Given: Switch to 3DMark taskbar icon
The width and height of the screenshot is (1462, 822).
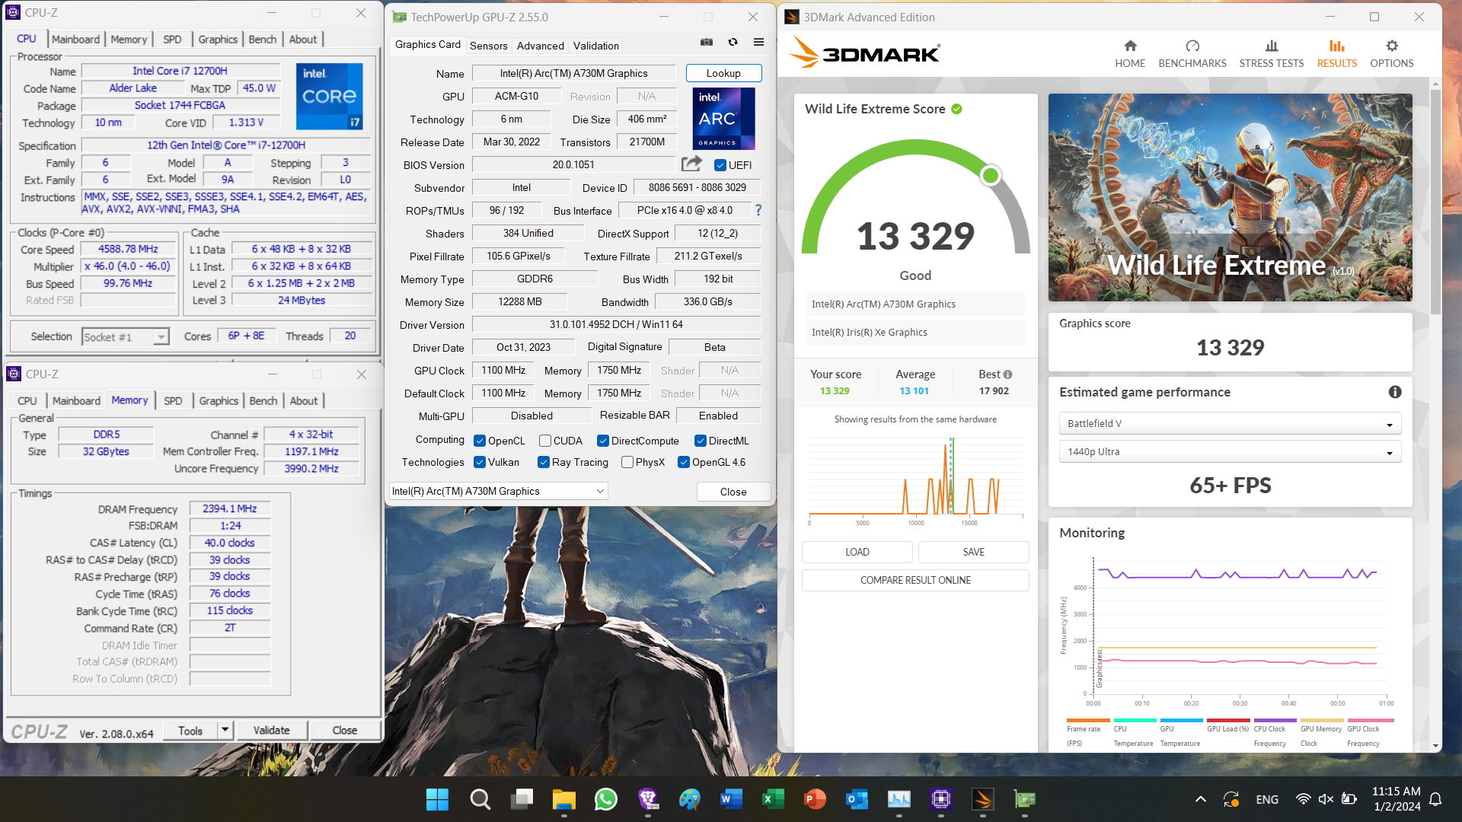Looking at the screenshot, I should 983,799.
